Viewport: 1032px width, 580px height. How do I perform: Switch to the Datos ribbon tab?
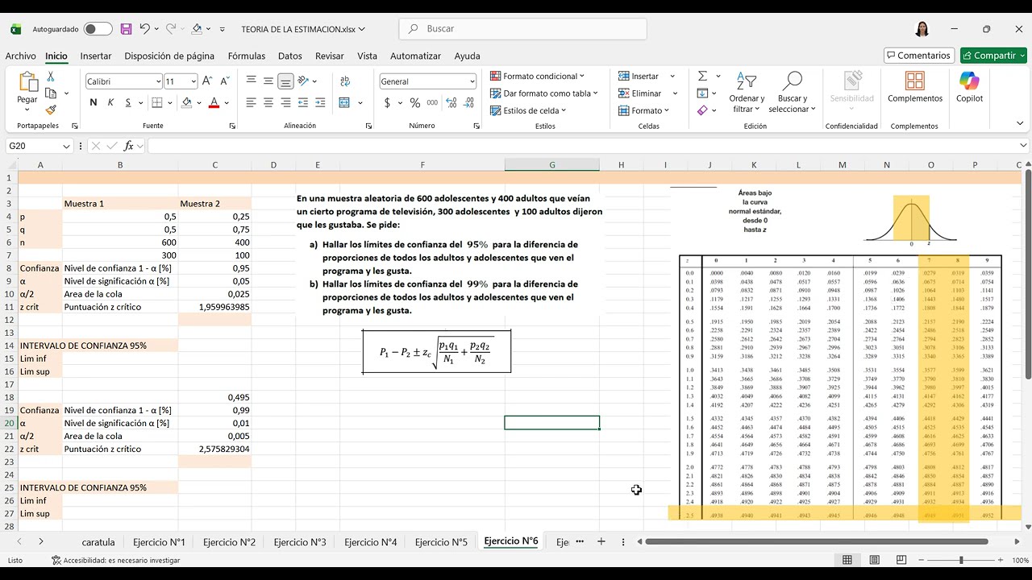290,56
